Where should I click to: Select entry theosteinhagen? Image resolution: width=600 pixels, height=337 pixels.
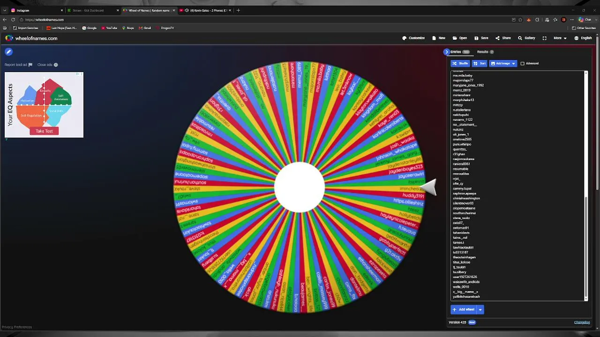coord(464,257)
